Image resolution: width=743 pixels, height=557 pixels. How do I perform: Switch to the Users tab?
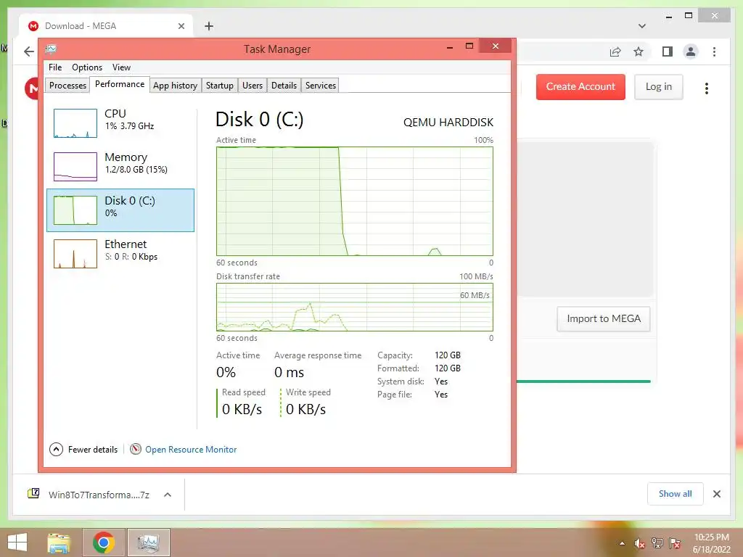tap(252, 86)
